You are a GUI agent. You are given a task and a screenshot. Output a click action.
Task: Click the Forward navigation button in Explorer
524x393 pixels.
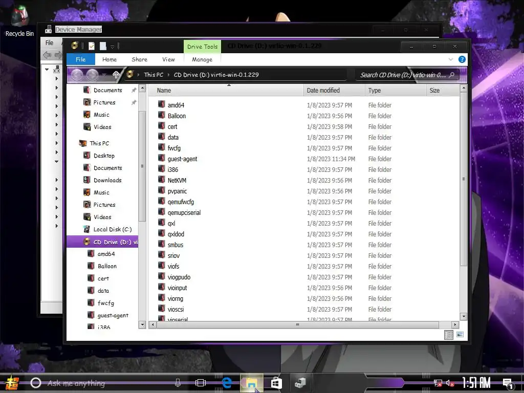[x=92, y=75]
